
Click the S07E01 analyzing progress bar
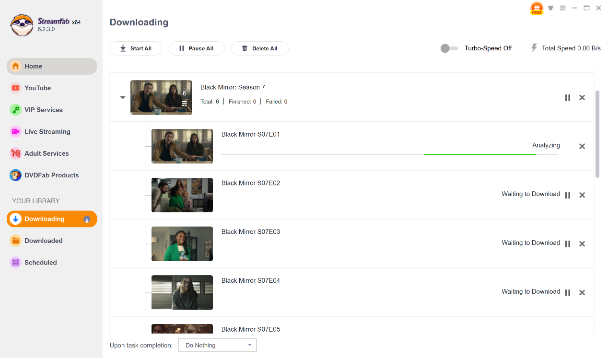390,155
